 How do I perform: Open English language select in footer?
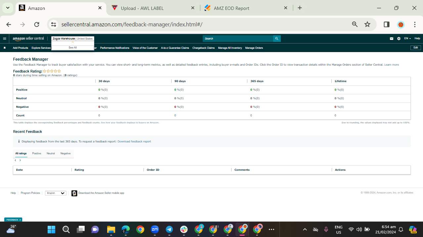click(x=56, y=193)
